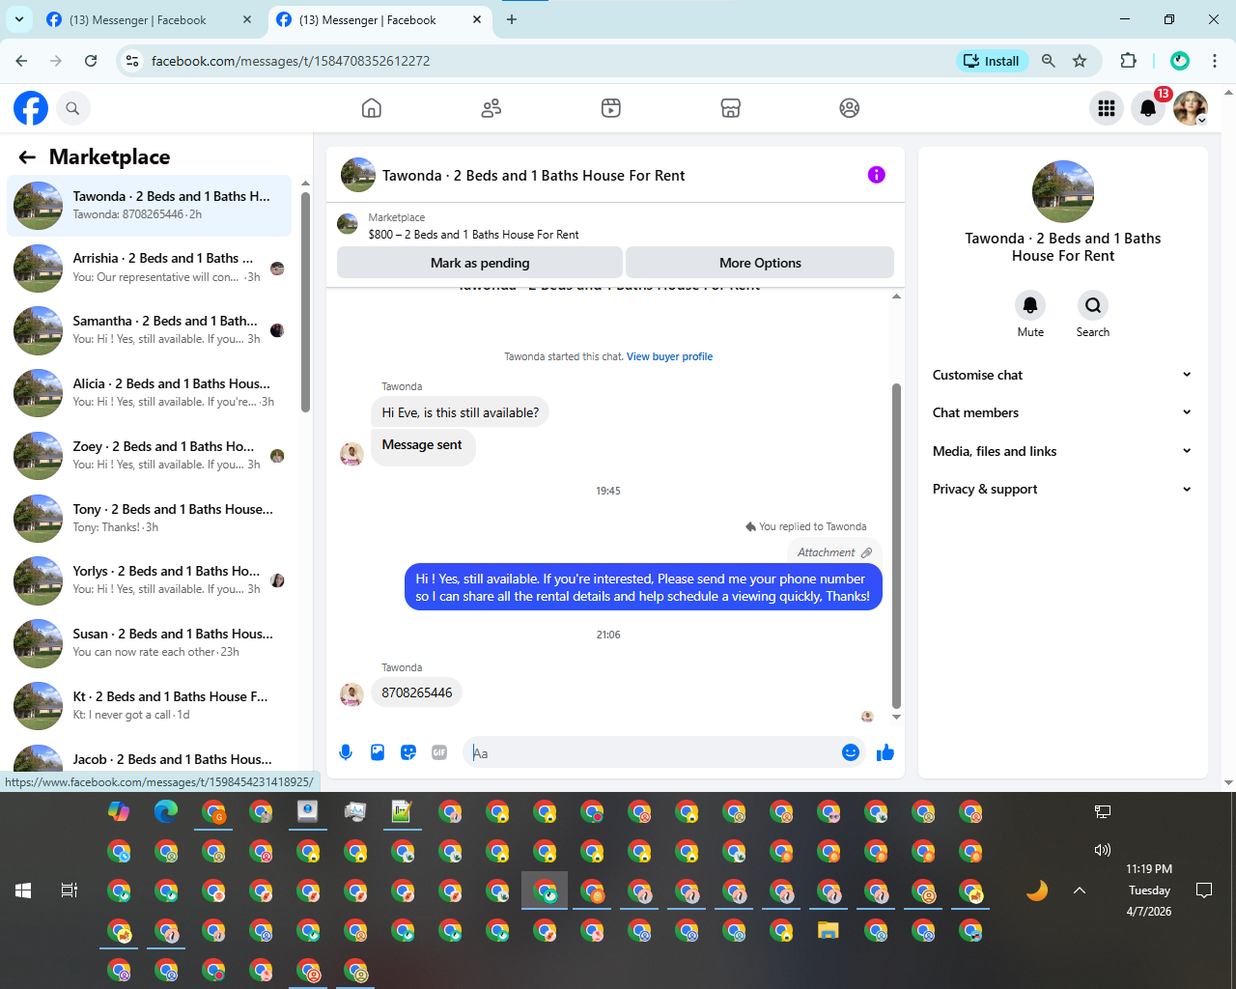Click the attach photo icon in composer
Image resolution: width=1236 pixels, height=989 pixels.
[378, 752]
